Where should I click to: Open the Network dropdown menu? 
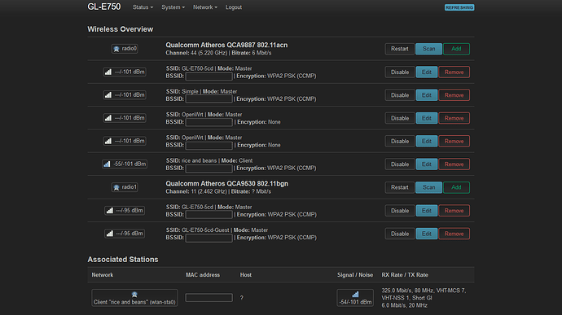205,7
